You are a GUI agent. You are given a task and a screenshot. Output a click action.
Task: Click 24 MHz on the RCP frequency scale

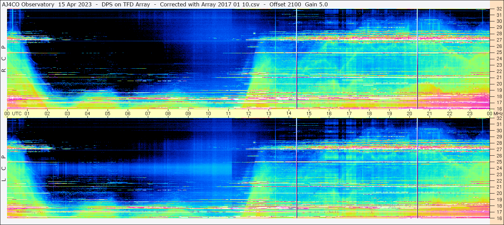[x=499, y=59]
